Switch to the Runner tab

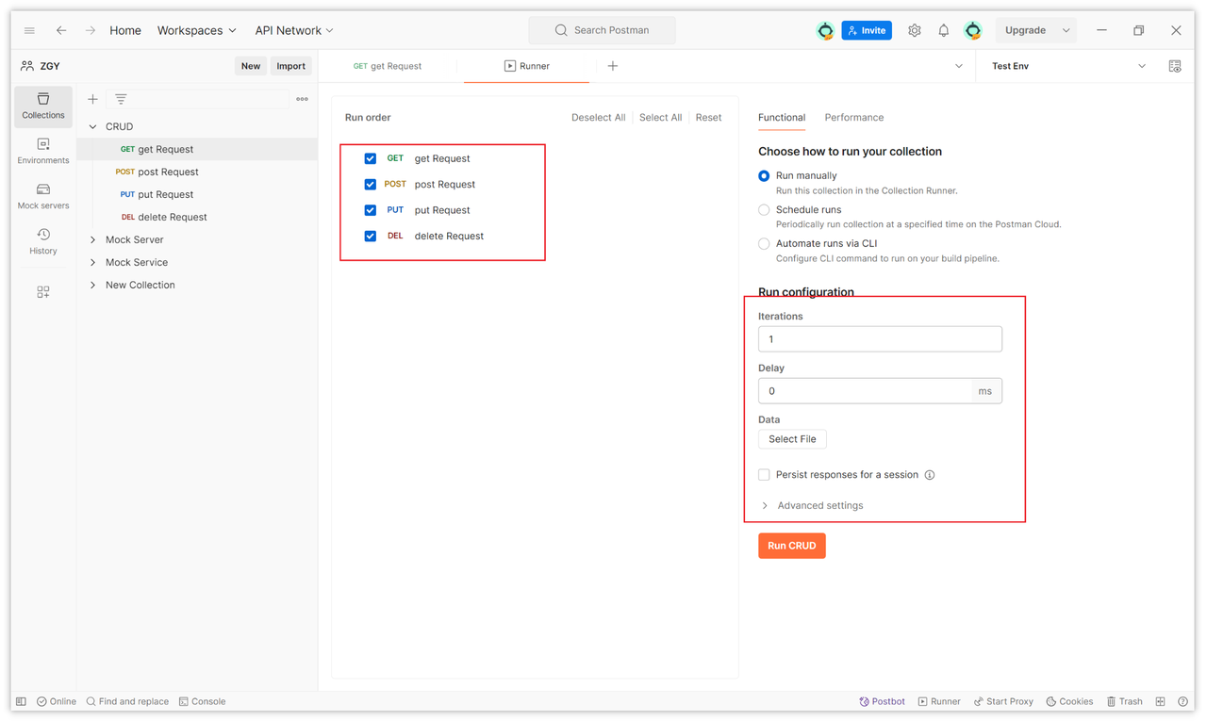[x=526, y=66]
